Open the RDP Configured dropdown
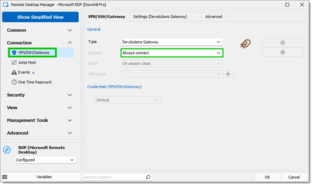The image size is (313, 186). [x=45, y=160]
